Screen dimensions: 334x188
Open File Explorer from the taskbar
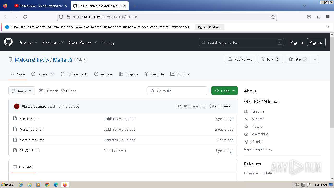point(29,185)
